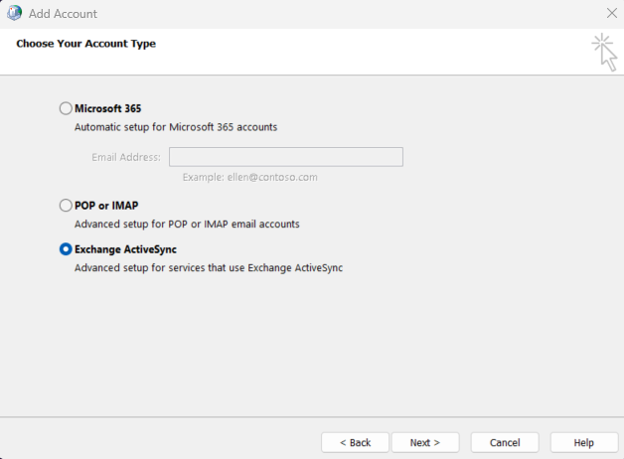Click the "Automatic setup for Microsoft 365" description
The image size is (624, 459).
point(176,127)
